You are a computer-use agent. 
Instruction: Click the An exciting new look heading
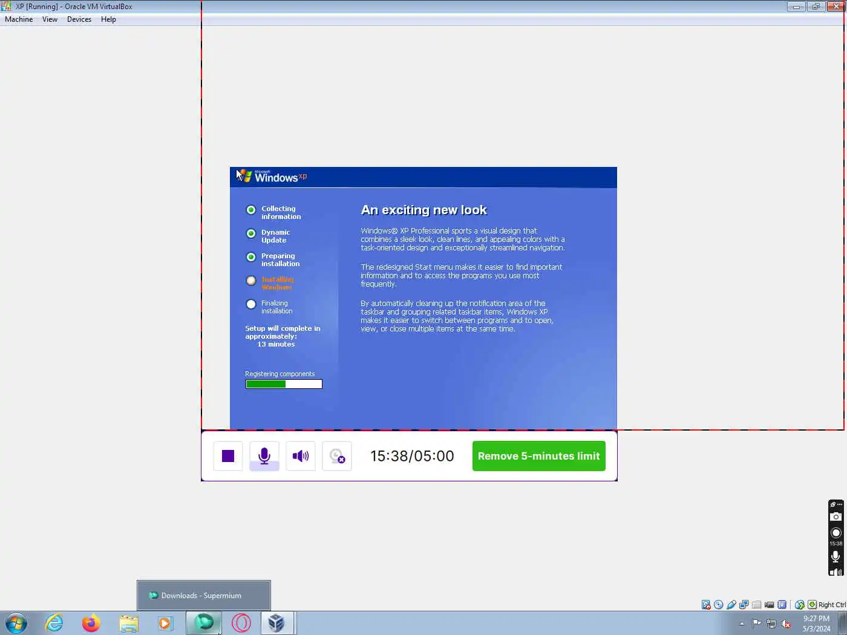coord(424,210)
